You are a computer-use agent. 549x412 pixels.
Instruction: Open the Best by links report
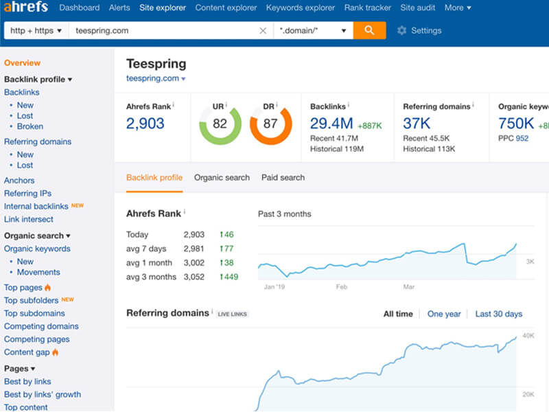27,382
